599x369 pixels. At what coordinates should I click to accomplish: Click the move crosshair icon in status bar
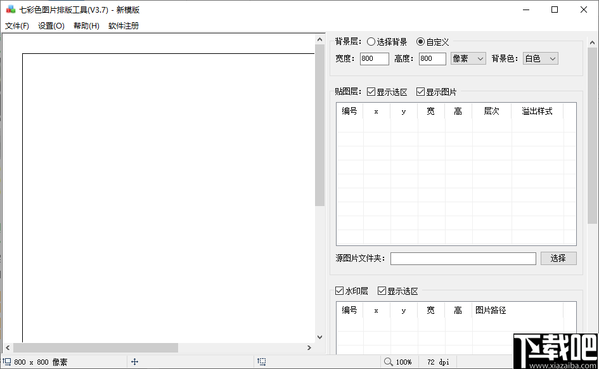point(134,361)
